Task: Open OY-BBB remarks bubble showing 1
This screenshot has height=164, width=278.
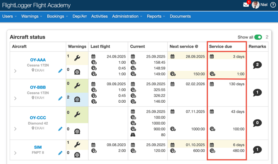Action: click(257, 92)
